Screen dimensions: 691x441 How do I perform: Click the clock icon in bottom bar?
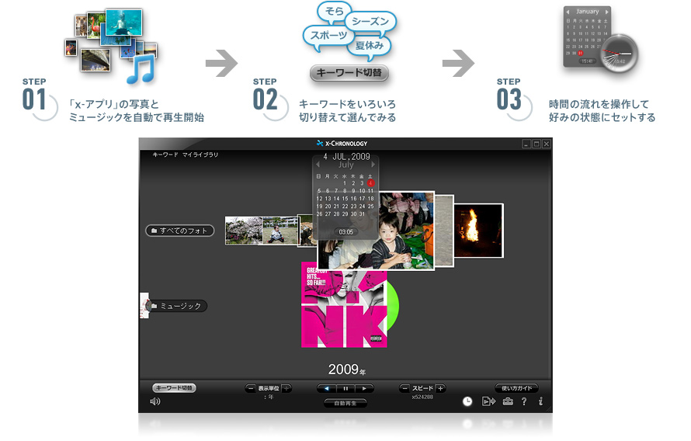tap(467, 401)
